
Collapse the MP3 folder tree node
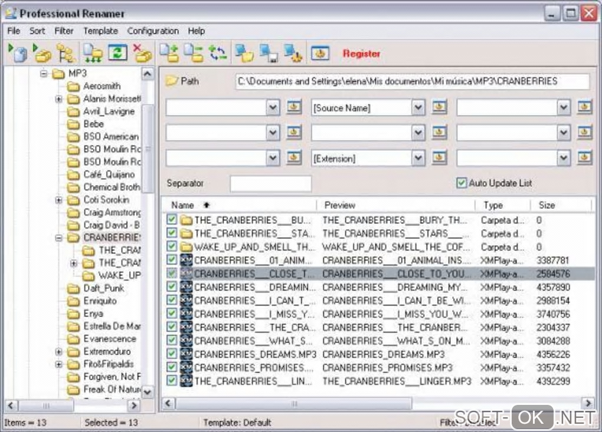44,73
